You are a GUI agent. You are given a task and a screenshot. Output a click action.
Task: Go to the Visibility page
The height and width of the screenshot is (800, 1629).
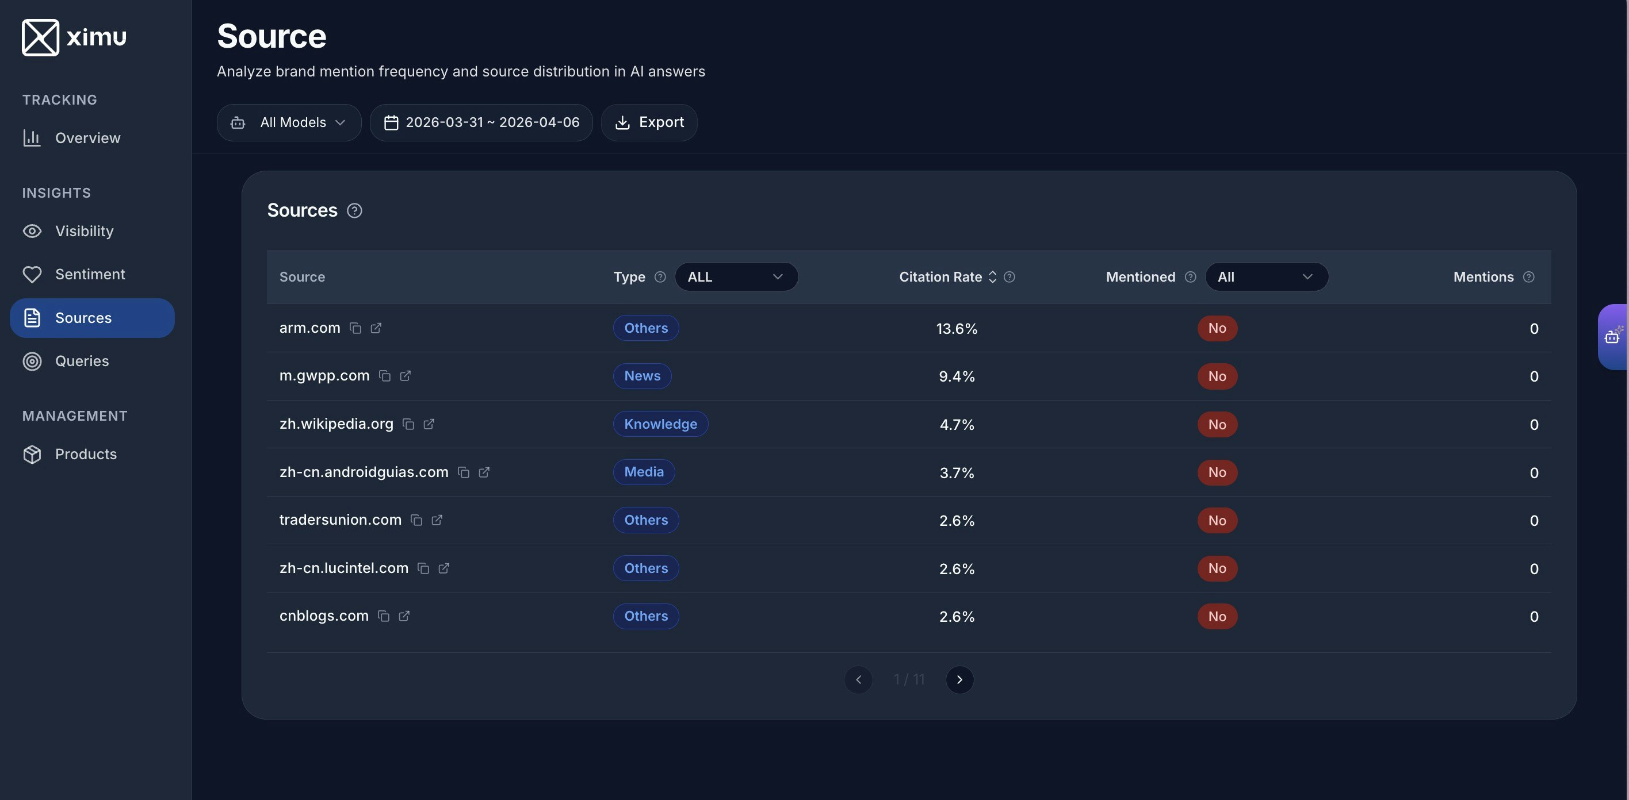(x=84, y=231)
